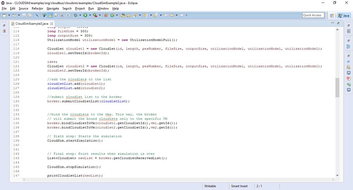Open the Debug configurations dropdown arrow
Screen dimensions: 353x190
(80, 15)
